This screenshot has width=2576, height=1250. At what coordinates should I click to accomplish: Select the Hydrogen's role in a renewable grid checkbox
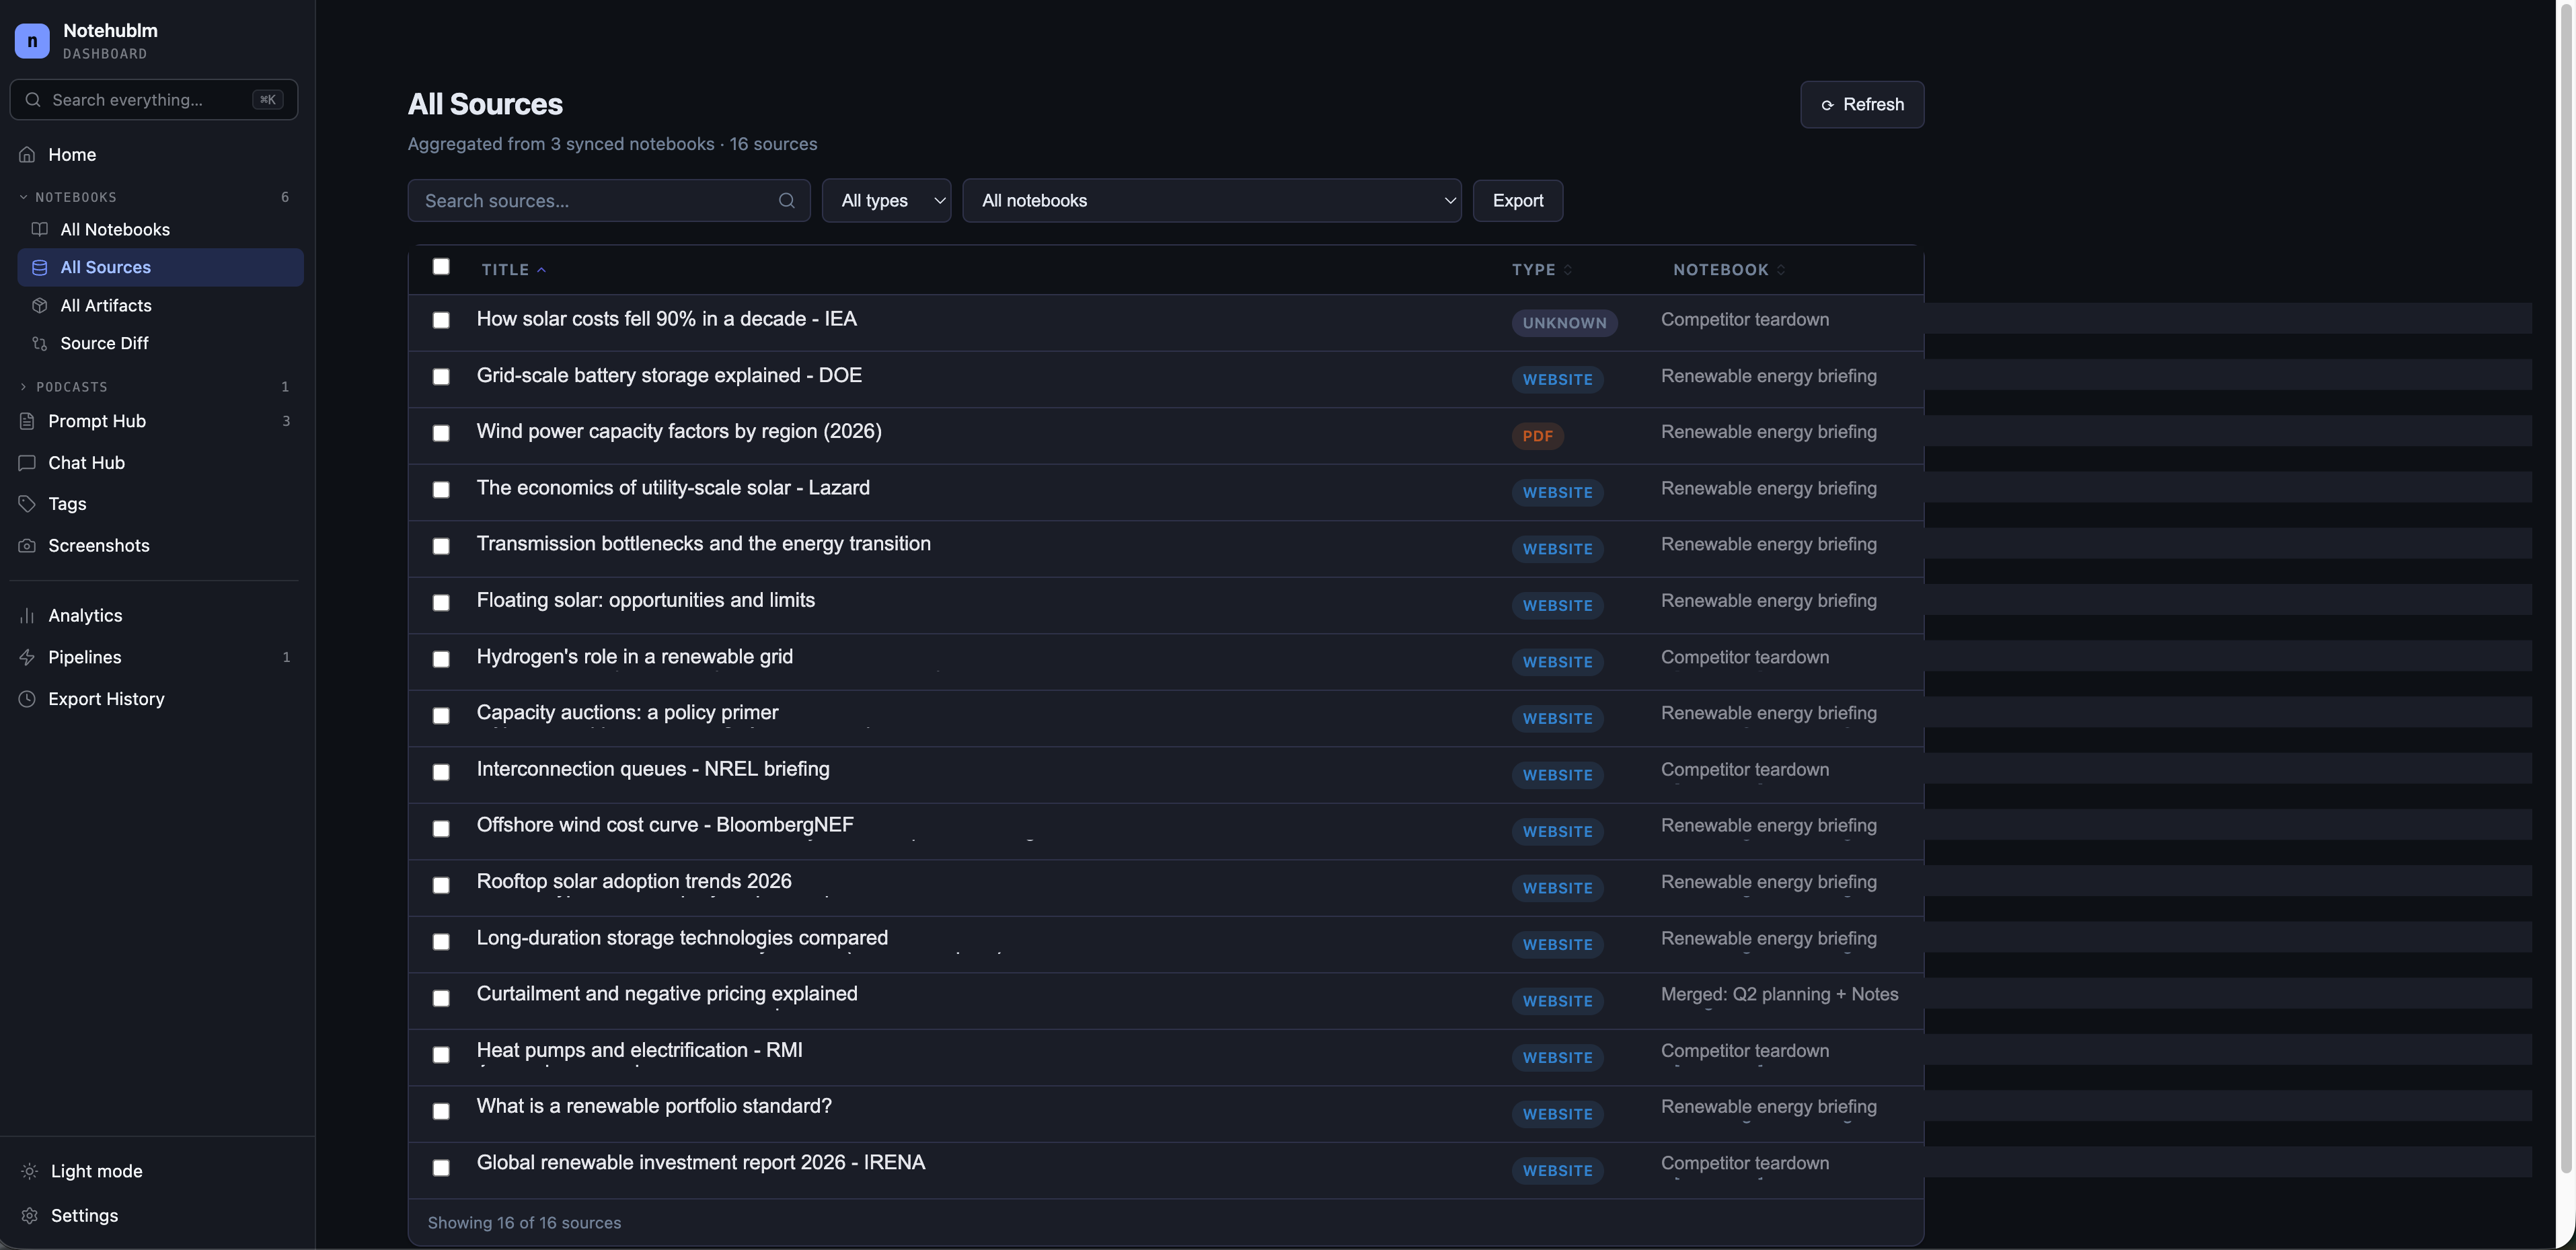click(441, 659)
